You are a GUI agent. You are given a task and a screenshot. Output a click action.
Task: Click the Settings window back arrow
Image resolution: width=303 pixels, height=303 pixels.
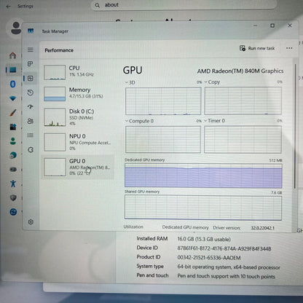(9, 7)
